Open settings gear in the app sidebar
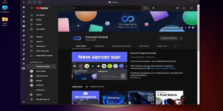 point(24,102)
